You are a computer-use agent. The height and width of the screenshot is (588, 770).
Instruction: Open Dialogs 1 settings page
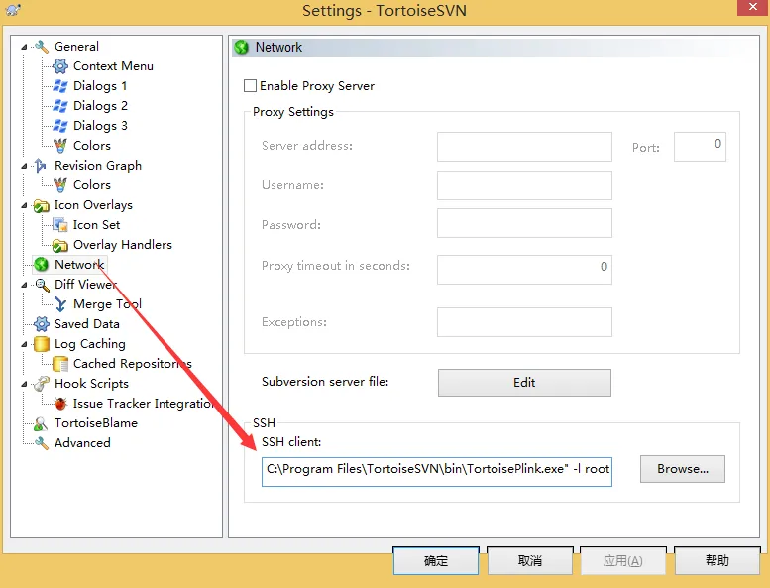100,86
